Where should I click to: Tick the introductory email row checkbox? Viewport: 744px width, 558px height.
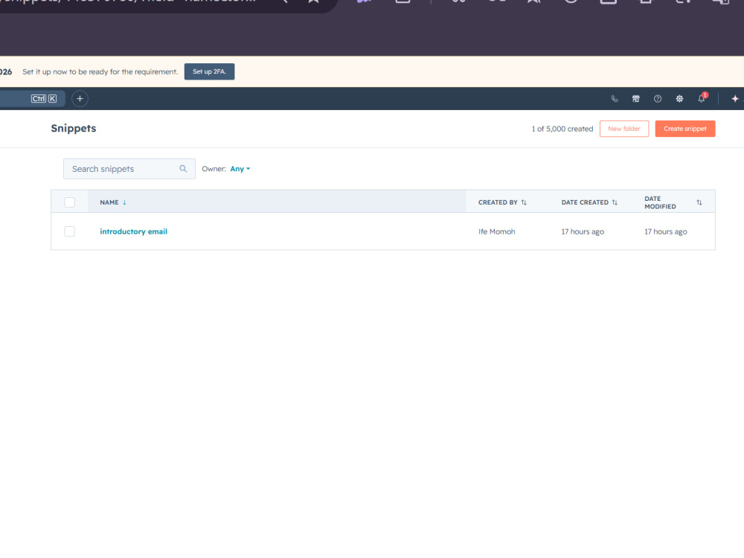point(70,231)
